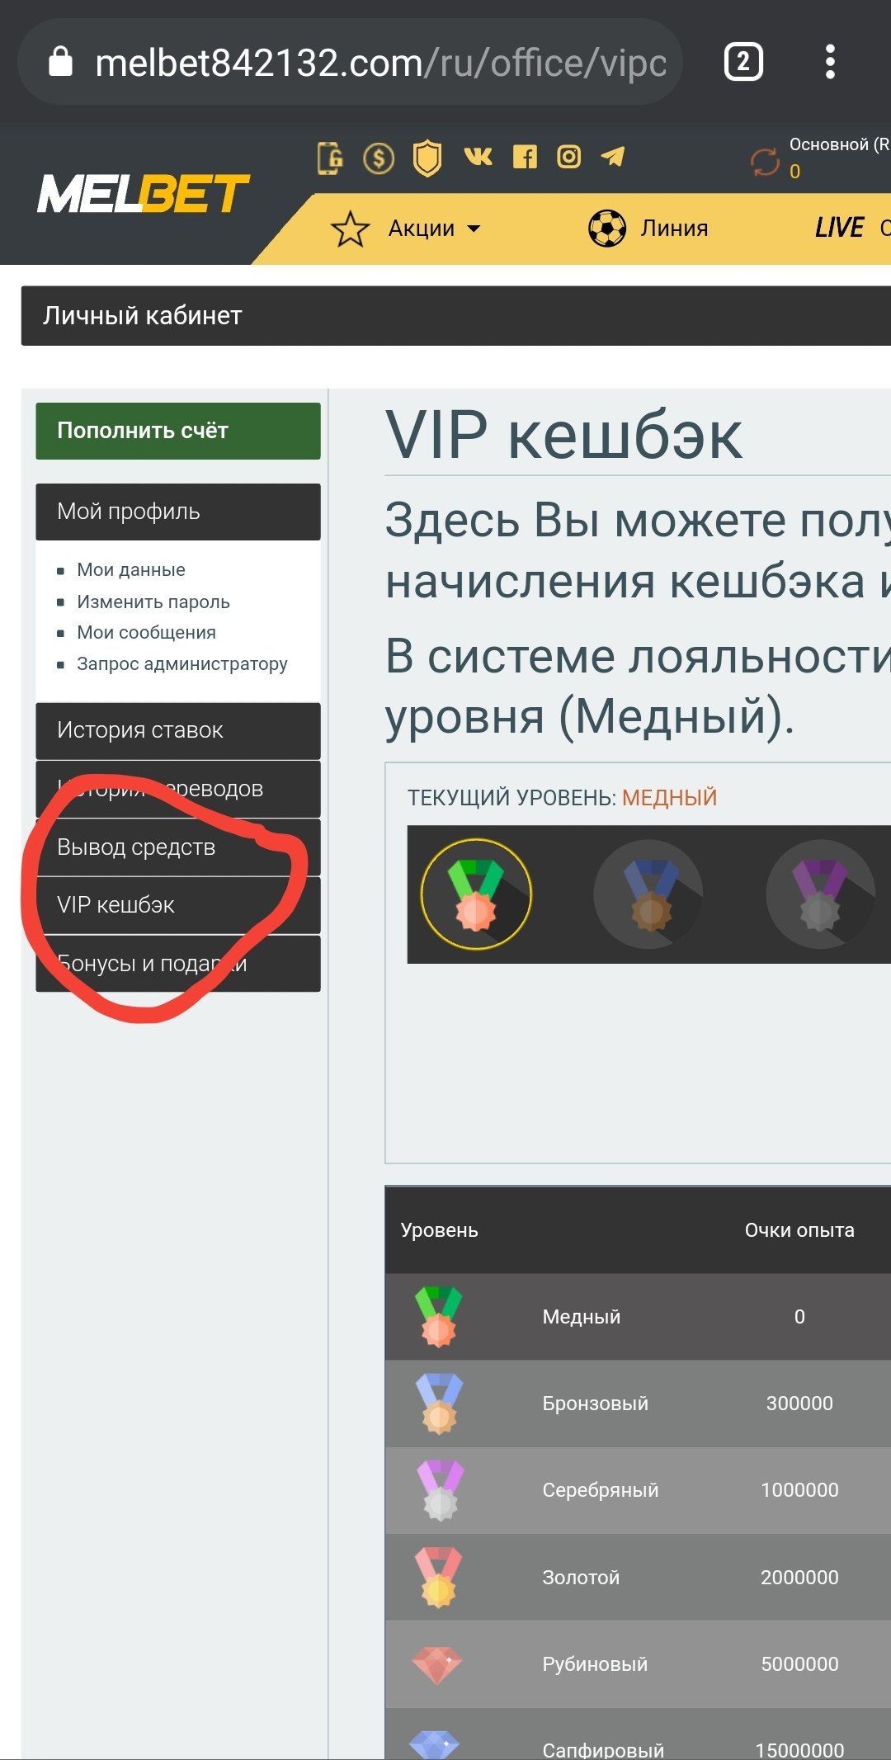
Task: Open the browser three-dot menu
Action: click(830, 62)
